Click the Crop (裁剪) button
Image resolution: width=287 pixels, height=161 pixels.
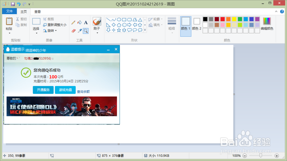(49, 19)
